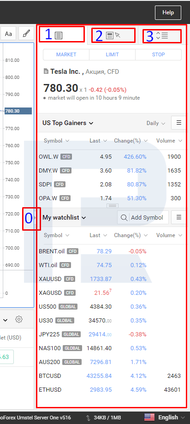Select the STOP order type

click(x=158, y=54)
